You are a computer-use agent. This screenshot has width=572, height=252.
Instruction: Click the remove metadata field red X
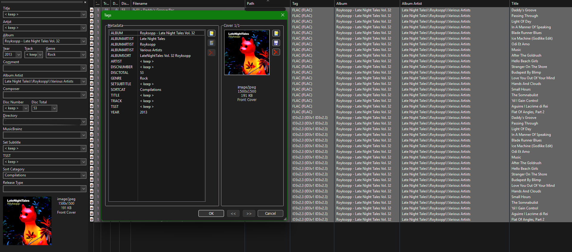(x=212, y=53)
